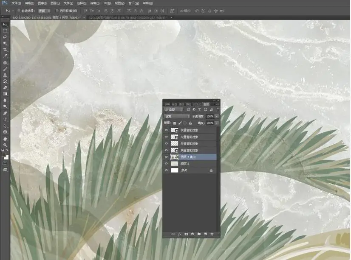This screenshot has height=260, width=351.
Task: Open the Layers panel flyout menu
Action: pos(218,104)
